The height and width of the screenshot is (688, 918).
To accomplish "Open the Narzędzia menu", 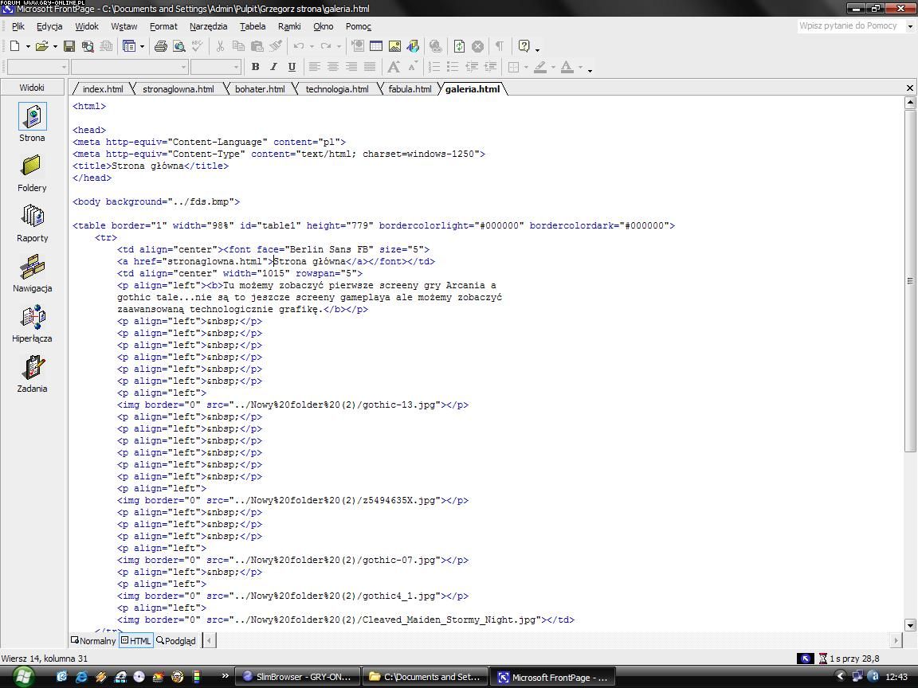I will point(208,26).
